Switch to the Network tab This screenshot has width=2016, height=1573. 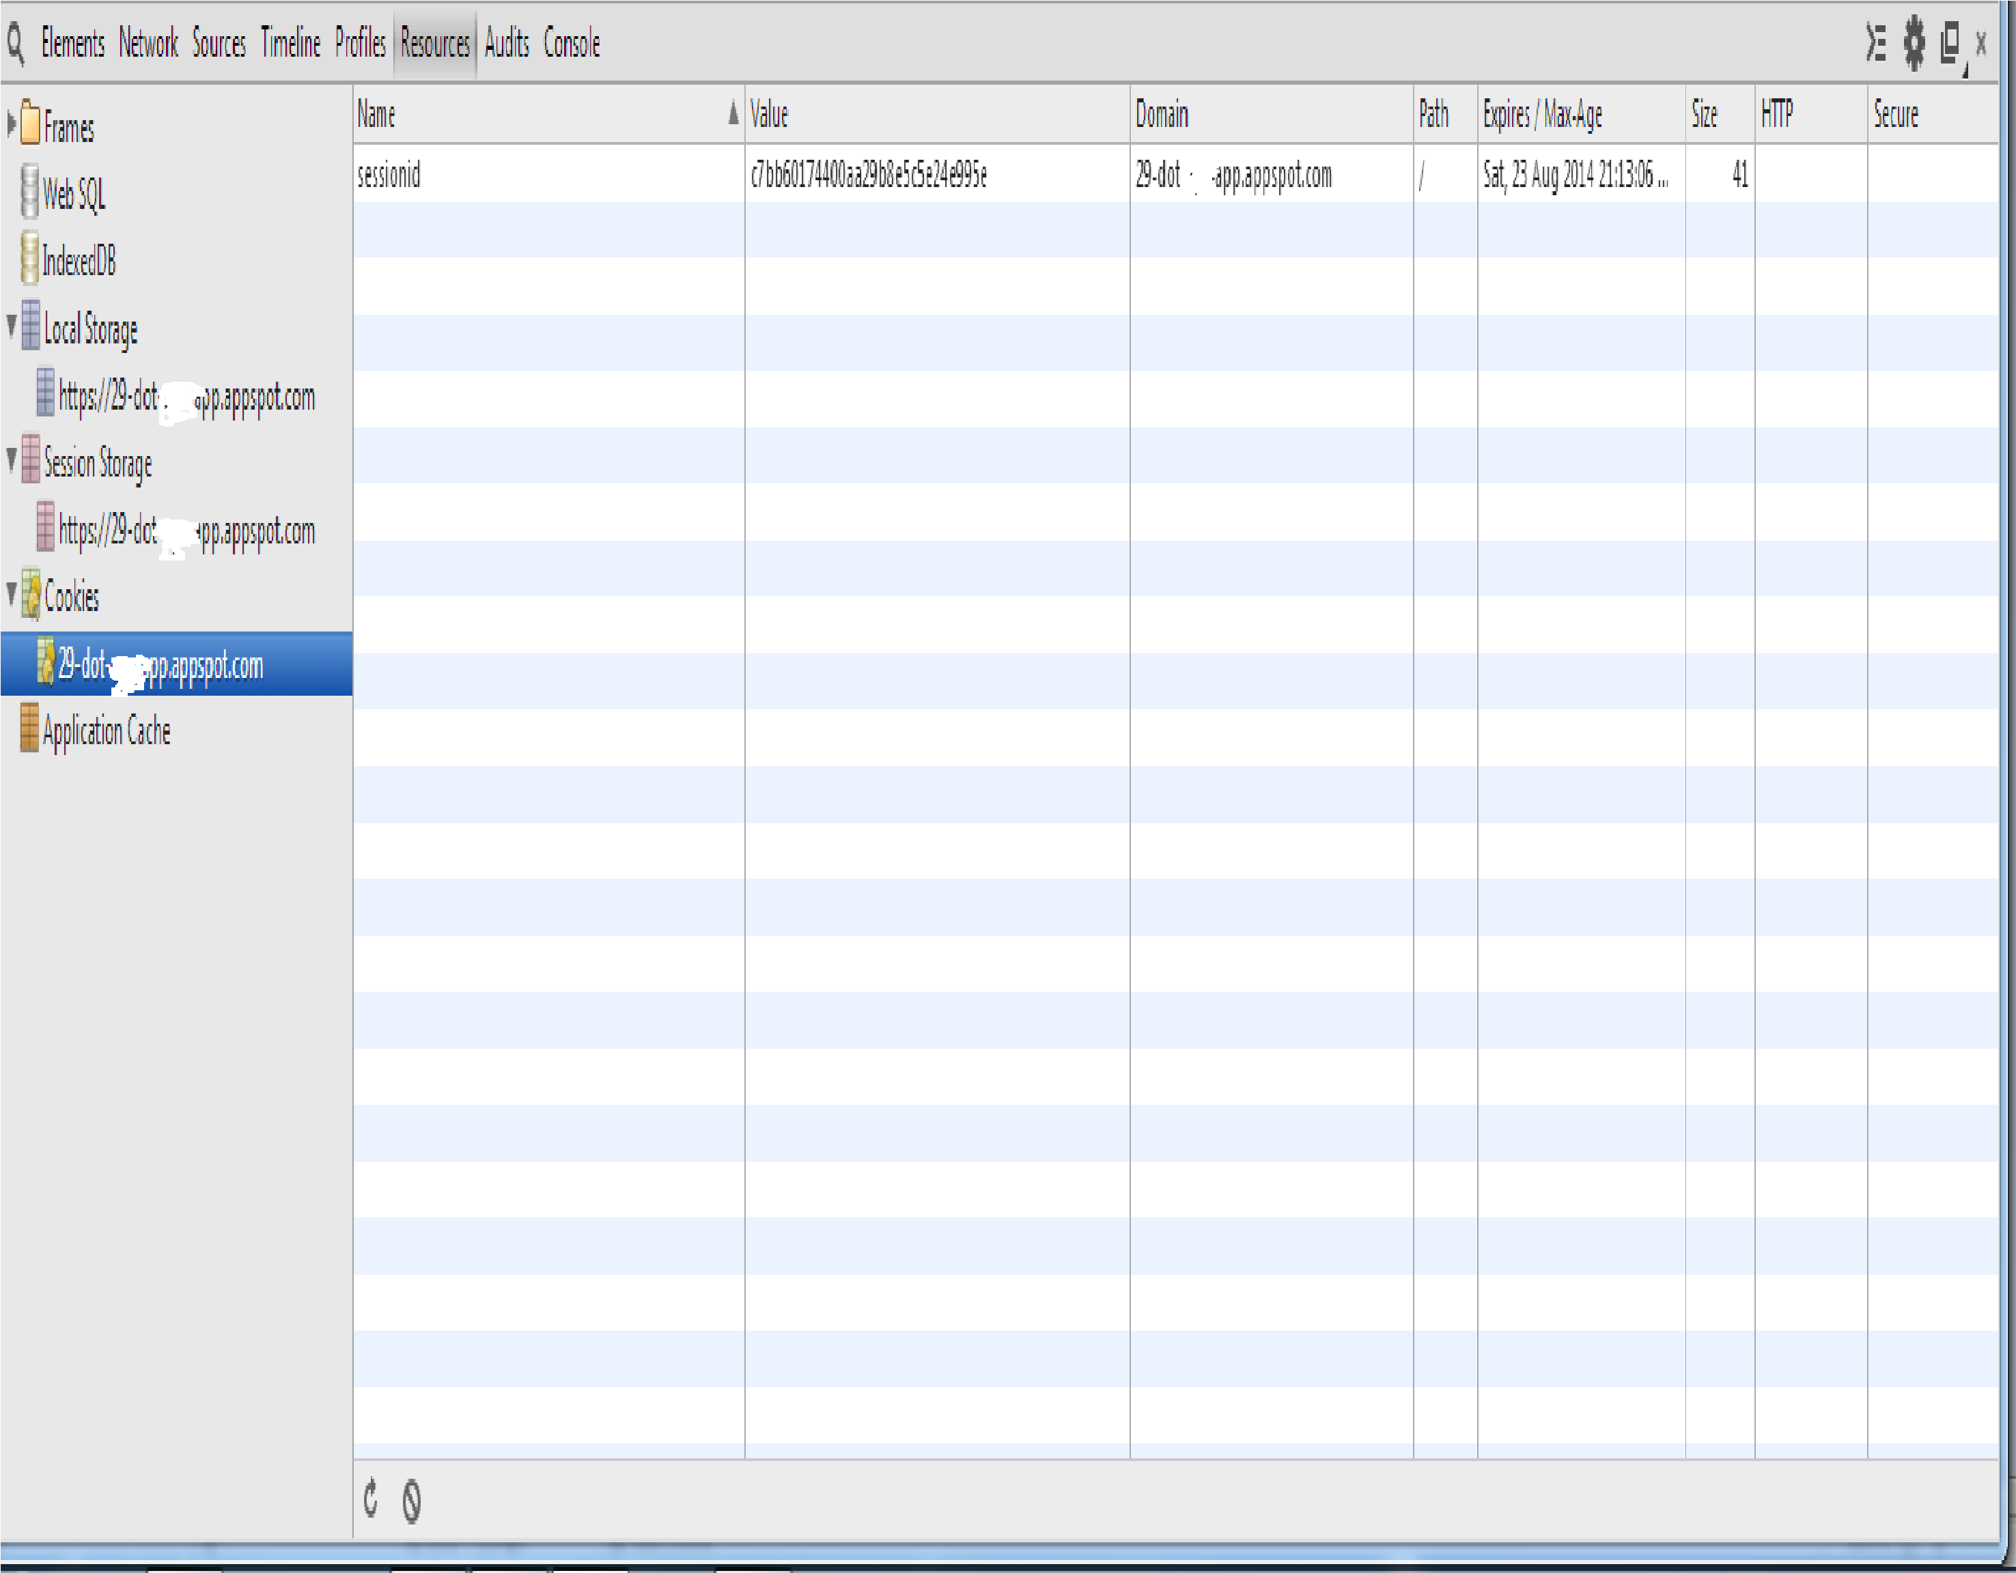point(148,44)
